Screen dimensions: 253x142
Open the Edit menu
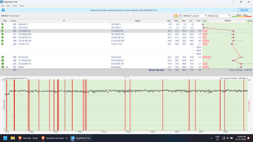(8, 6)
